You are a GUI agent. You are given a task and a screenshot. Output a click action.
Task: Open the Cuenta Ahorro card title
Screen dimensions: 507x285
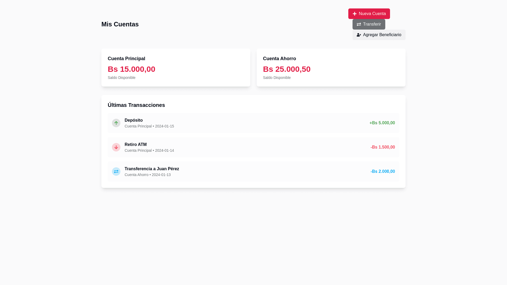click(x=279, y=59)
